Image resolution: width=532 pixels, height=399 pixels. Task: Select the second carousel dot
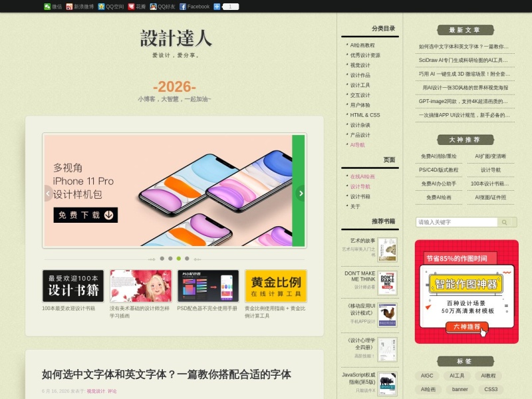[x=170, y=259]
